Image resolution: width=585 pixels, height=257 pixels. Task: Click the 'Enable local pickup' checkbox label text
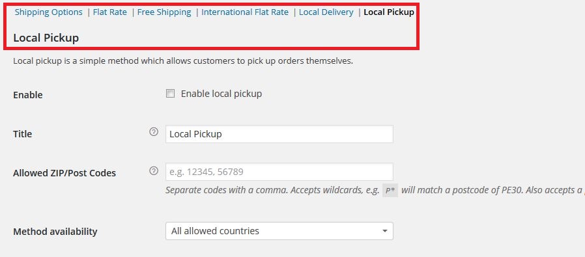coord(221,94)
